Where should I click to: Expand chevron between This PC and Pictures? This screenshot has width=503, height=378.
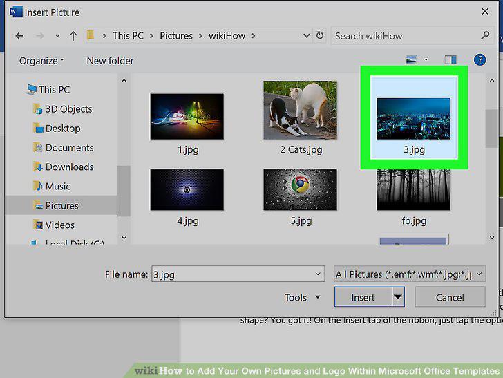pos(151,36)
